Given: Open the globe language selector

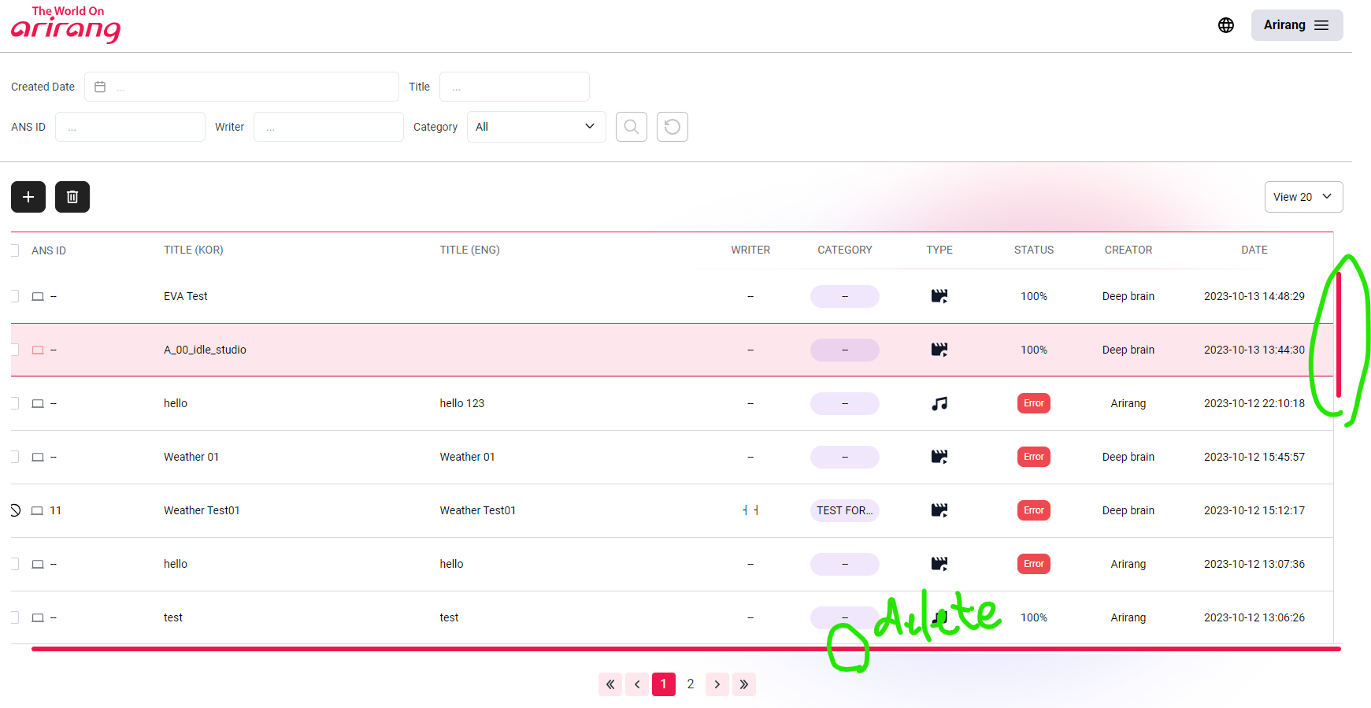Looking at the screenshot, I should (x=1226, y=25).
